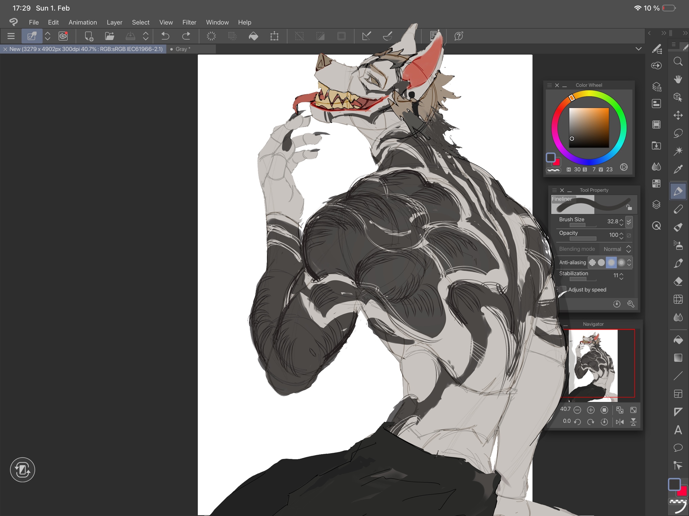
Task: Select the Magnifier zoom tool
Action: coord(678,62)
